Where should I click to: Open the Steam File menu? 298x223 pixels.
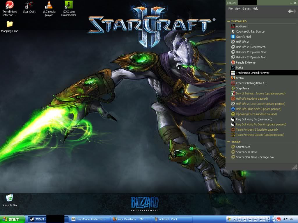coord(230,8)
